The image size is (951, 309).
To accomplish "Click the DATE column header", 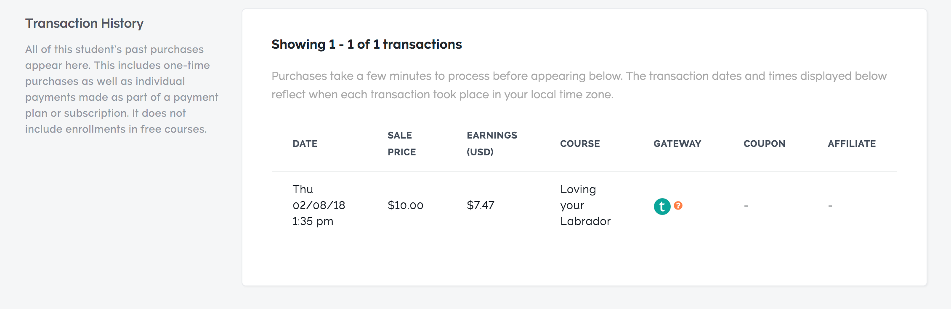I will pos(305,144).
